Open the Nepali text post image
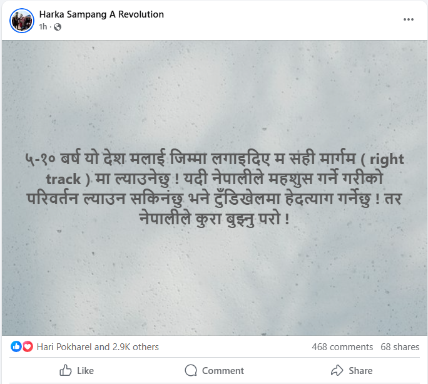The image size is (428, 384). point(215,188)
